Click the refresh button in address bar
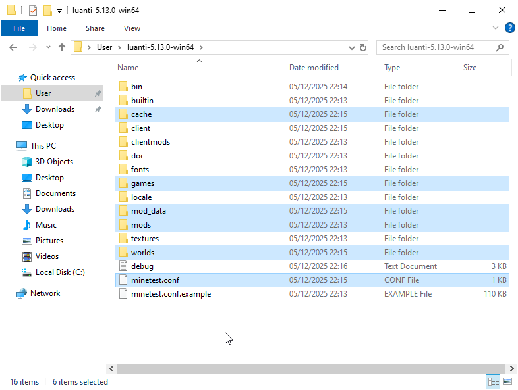Viewport: 518px width, 390px height. [x=362, y=47]
